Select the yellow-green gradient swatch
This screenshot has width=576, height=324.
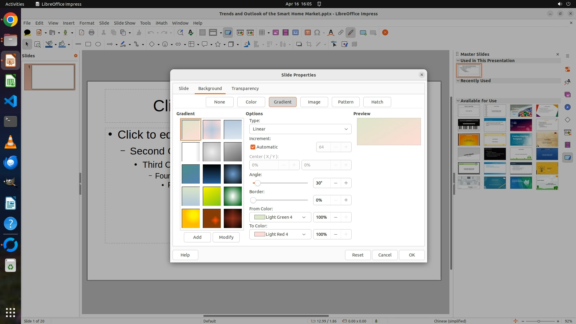coord(212,196)
